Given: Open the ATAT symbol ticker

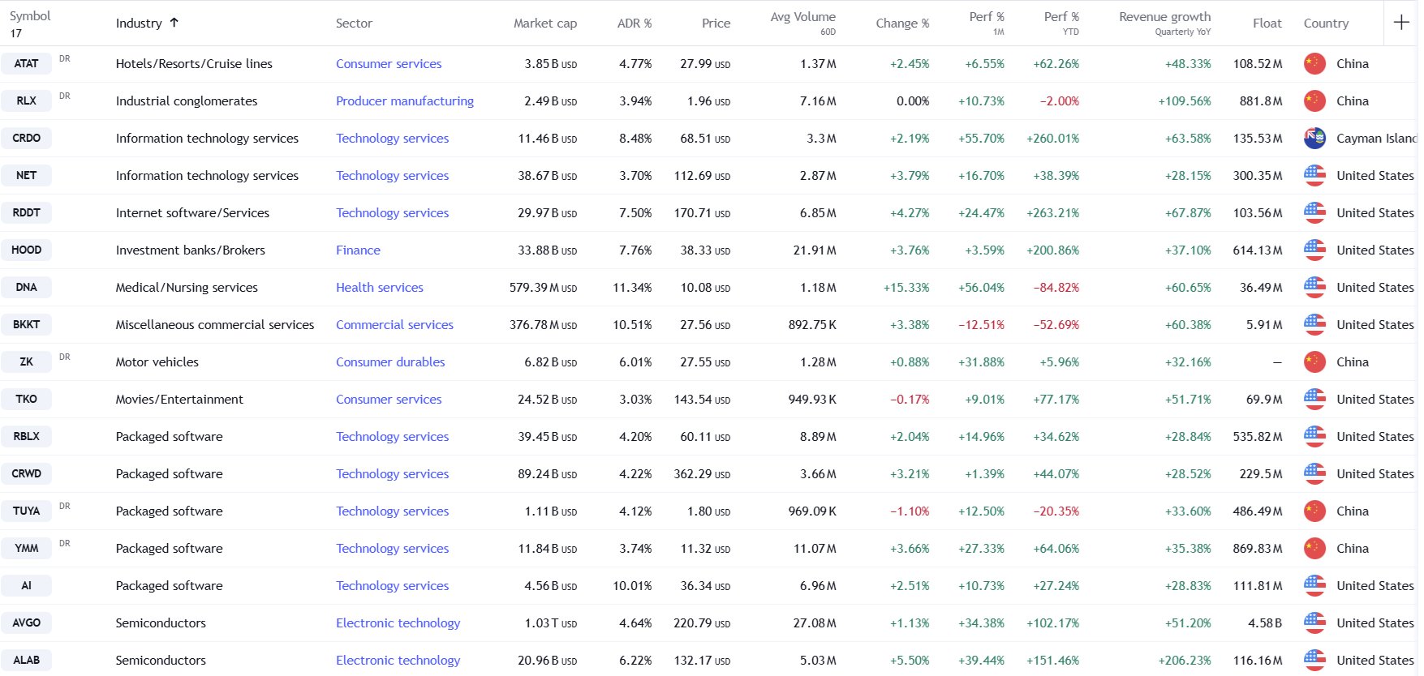Looking at the screenshot, I should [x=26, y=64].
